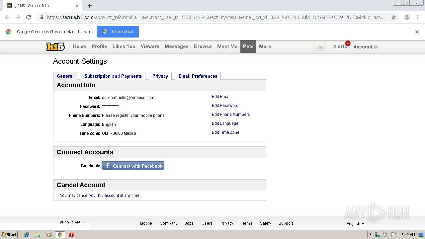The width and height of the screenshot is (425, 239).
Task: Click the red Opera taskbar icon
Action: (71, 235)
